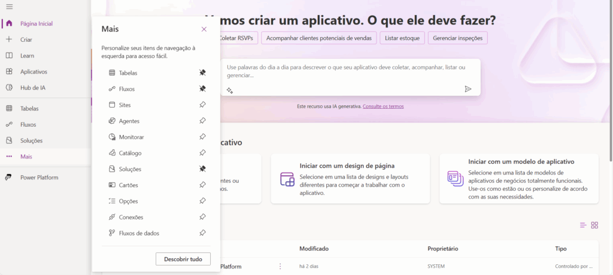Unpin Fluxos from navigation
Screen dimensions: 613x275
point(202,88)
